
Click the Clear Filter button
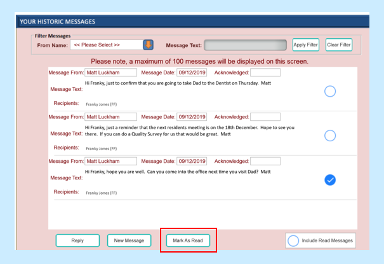click(x=339, y=45)
